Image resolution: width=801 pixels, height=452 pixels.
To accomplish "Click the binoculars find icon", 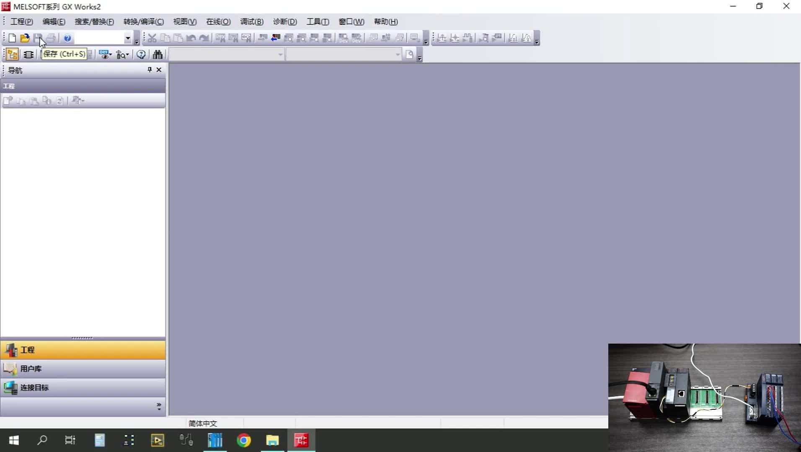I will pos(158,54).
